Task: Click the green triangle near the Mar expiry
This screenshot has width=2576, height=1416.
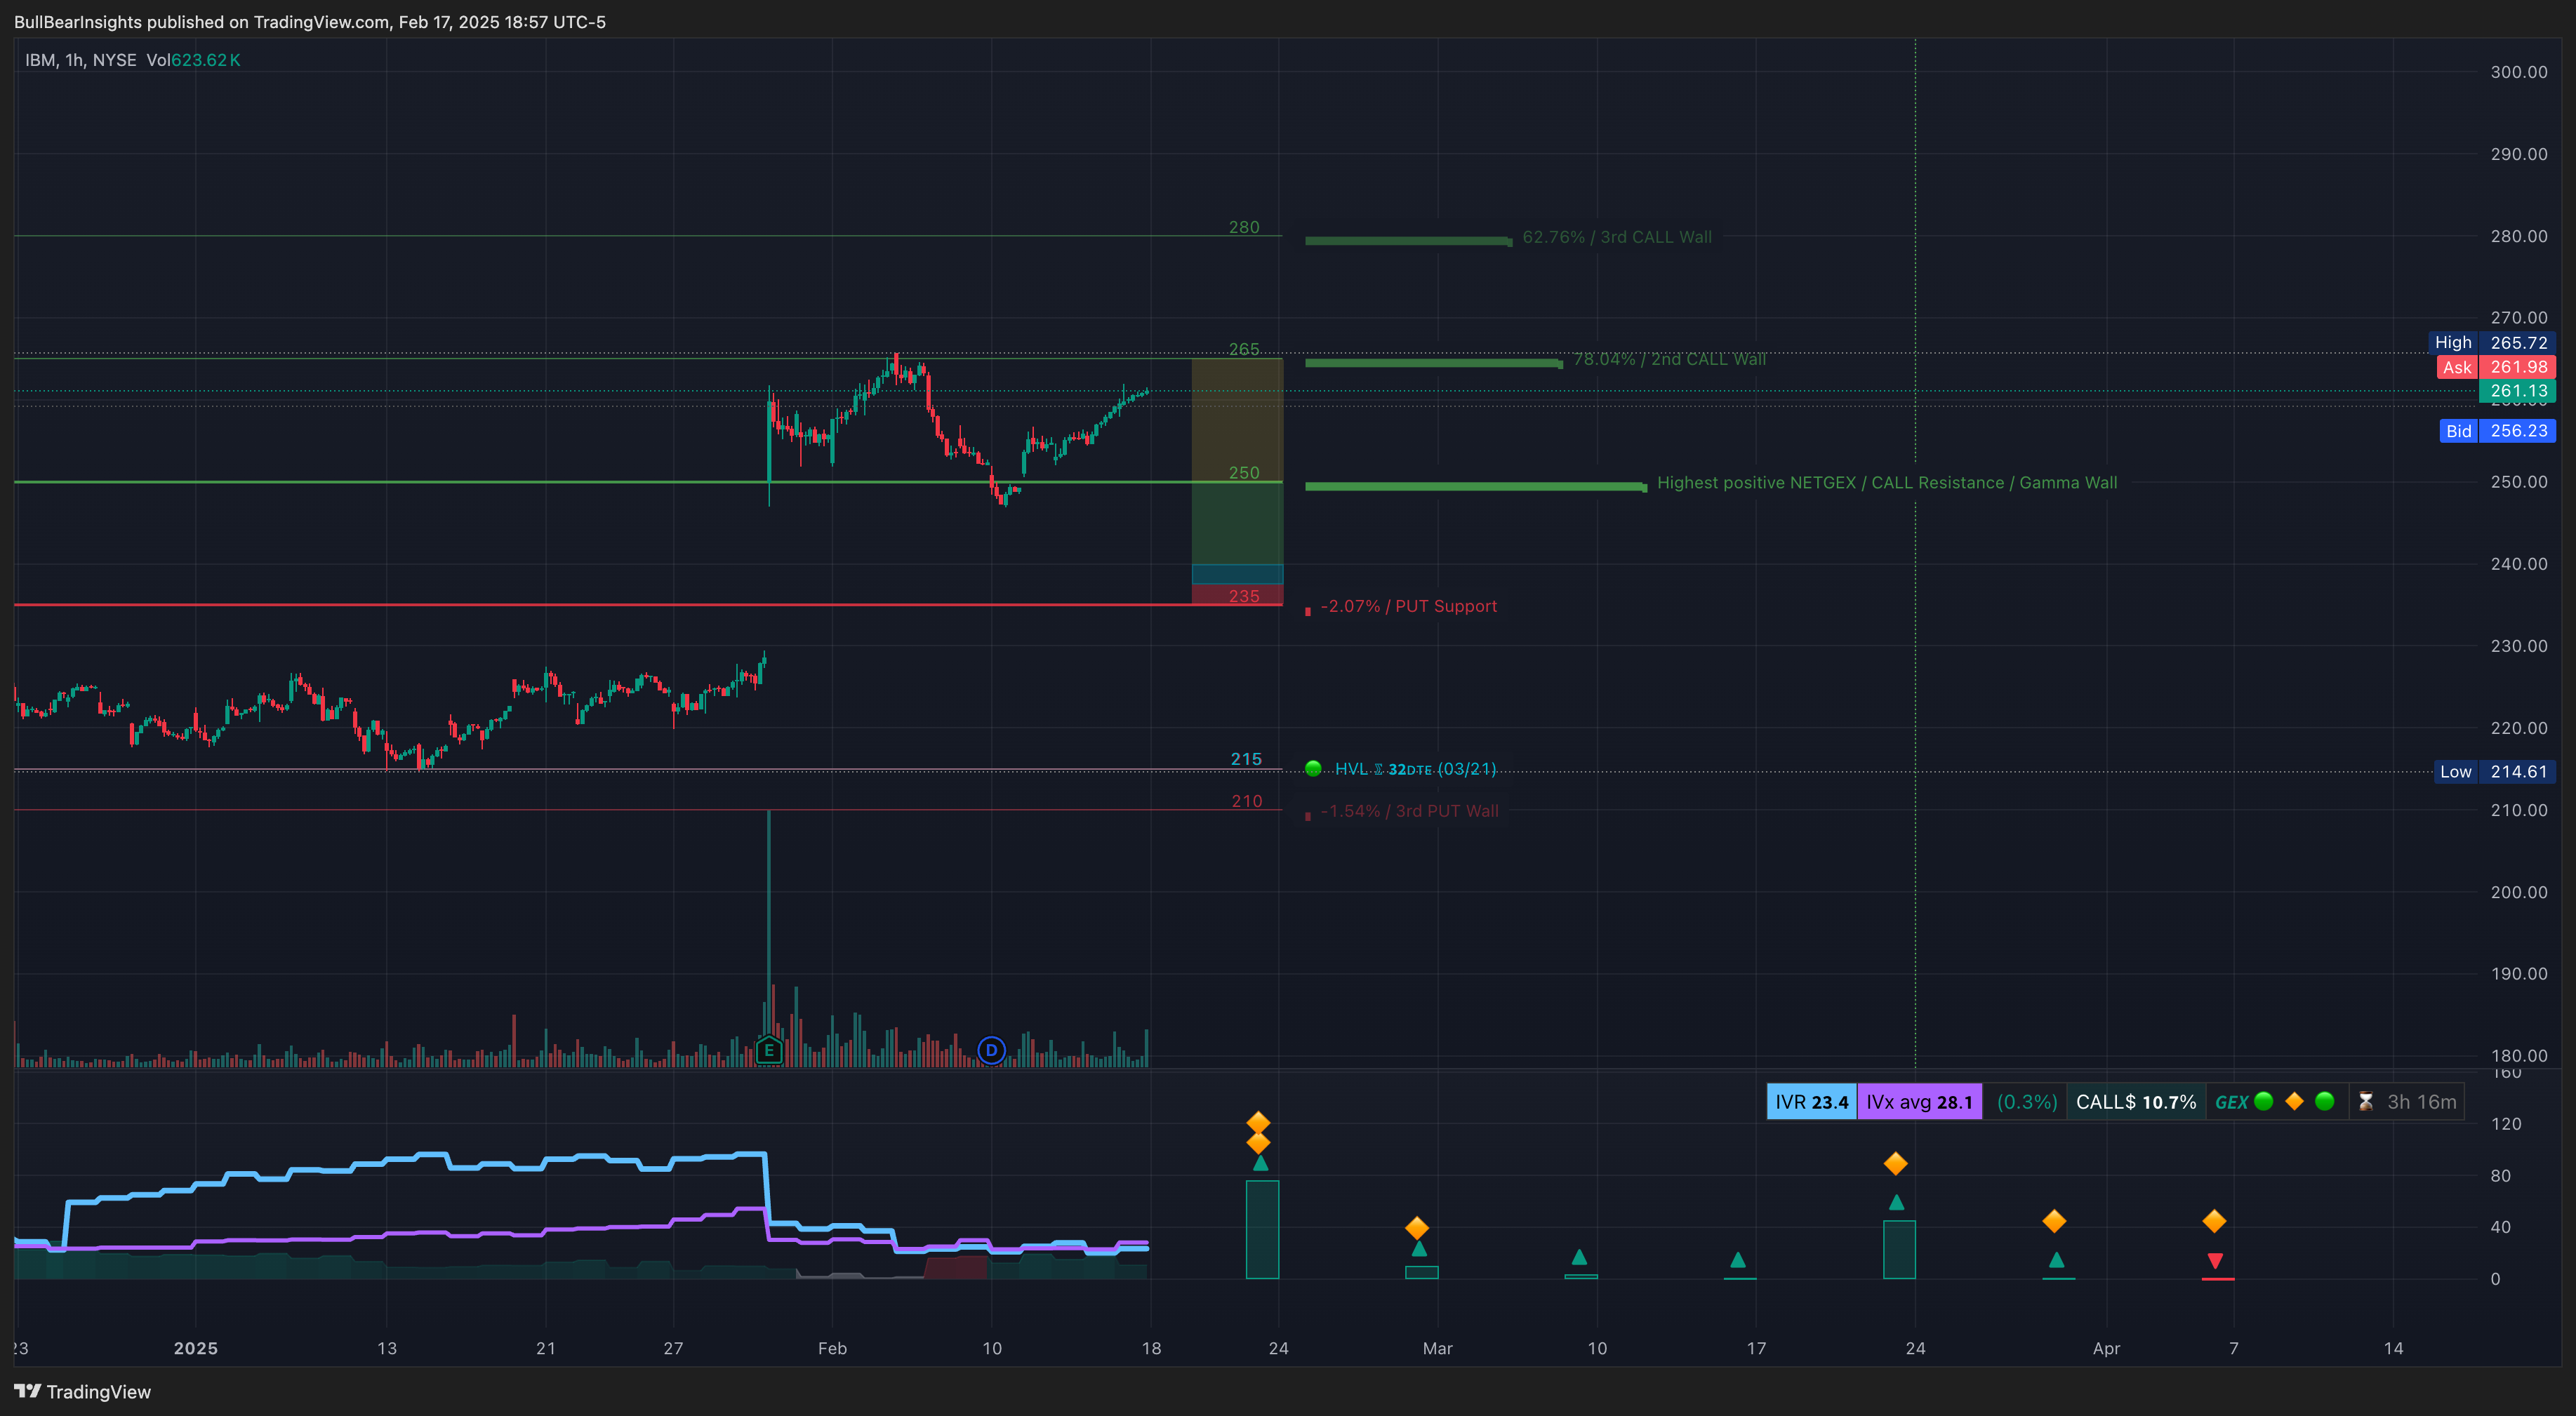Action: point(1419,1249)
